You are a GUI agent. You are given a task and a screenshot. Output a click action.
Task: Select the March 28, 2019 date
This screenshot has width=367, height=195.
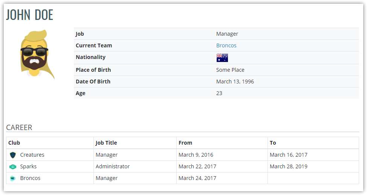[289, 166]
